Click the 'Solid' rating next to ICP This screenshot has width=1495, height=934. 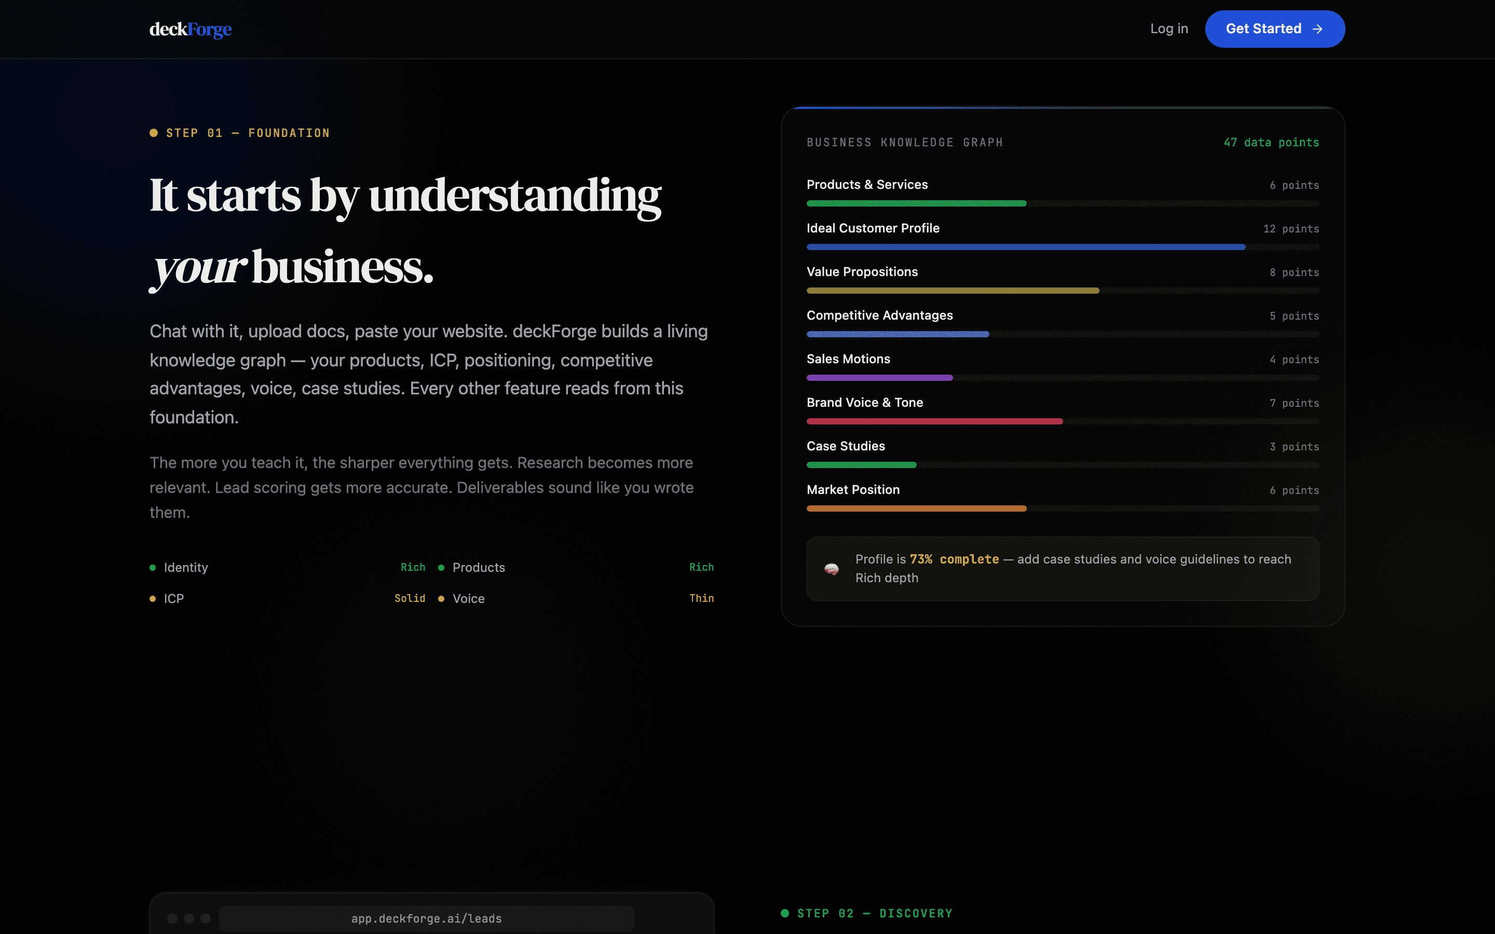click(x=410, y=598)
